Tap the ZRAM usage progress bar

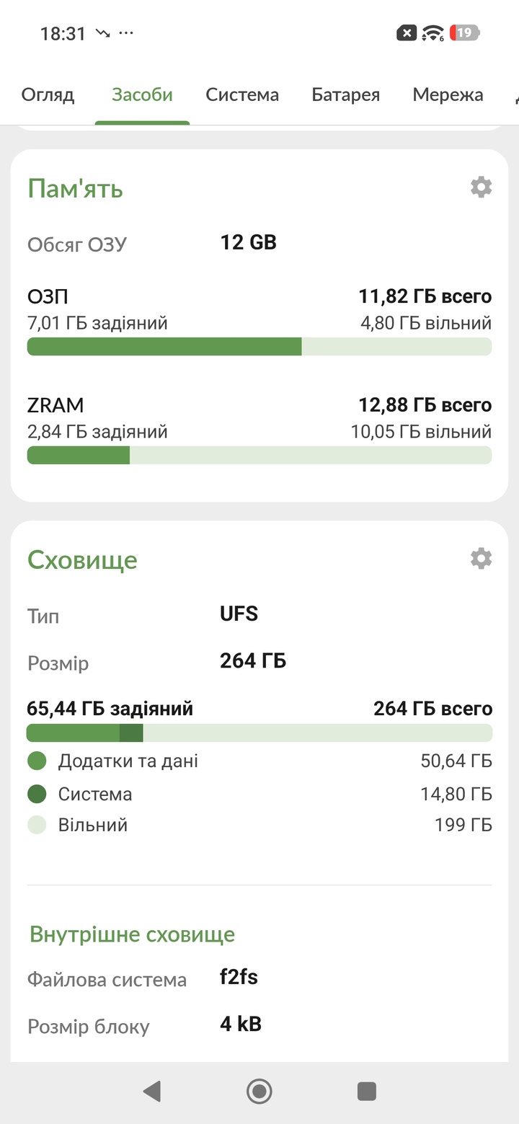click(259, 455)
